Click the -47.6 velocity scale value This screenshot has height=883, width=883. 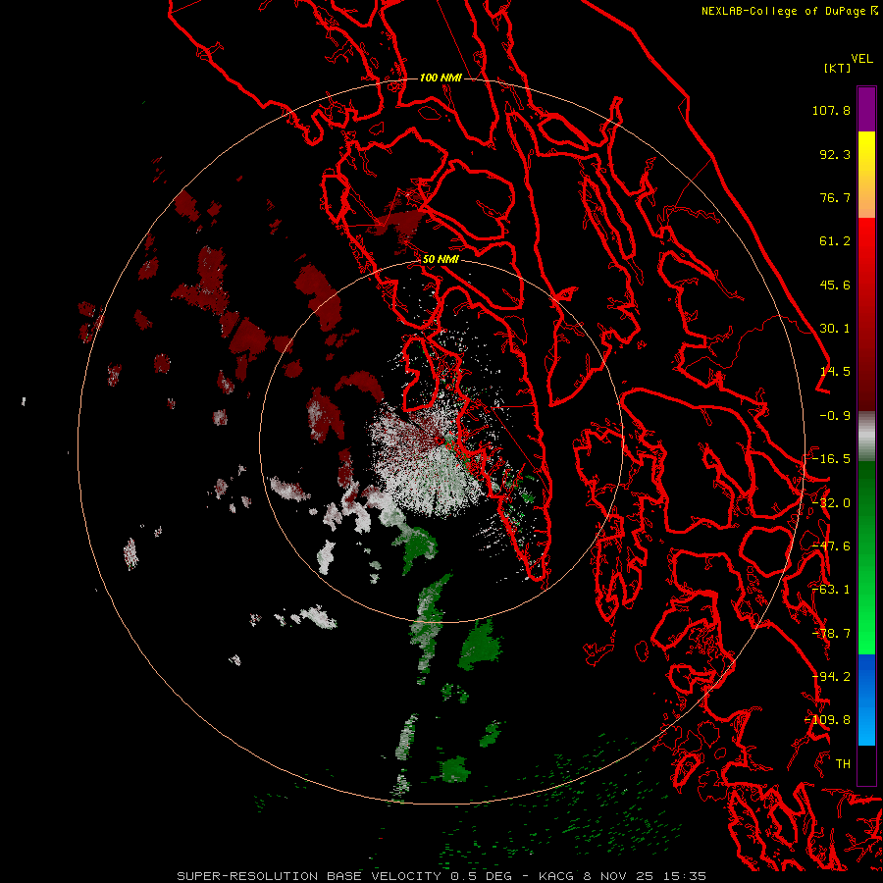(831, 546)
